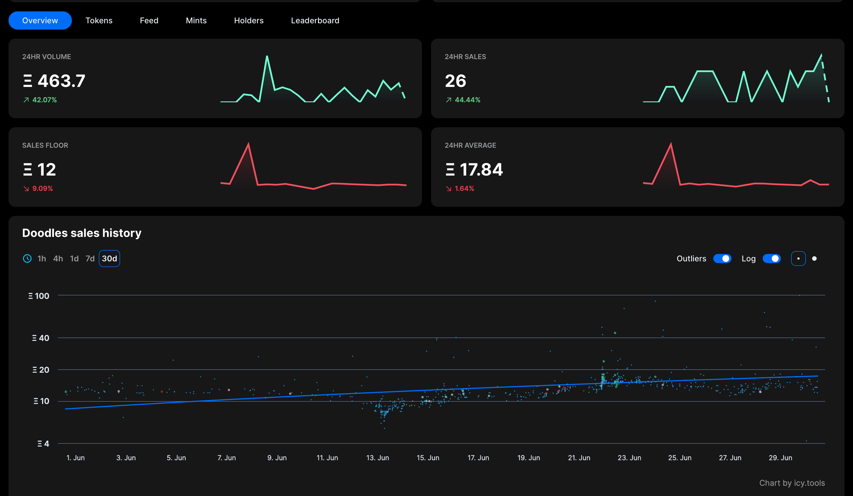Screen dimensions: 853x496
Task: Open the Feed tab
Action: click(149, 20)
